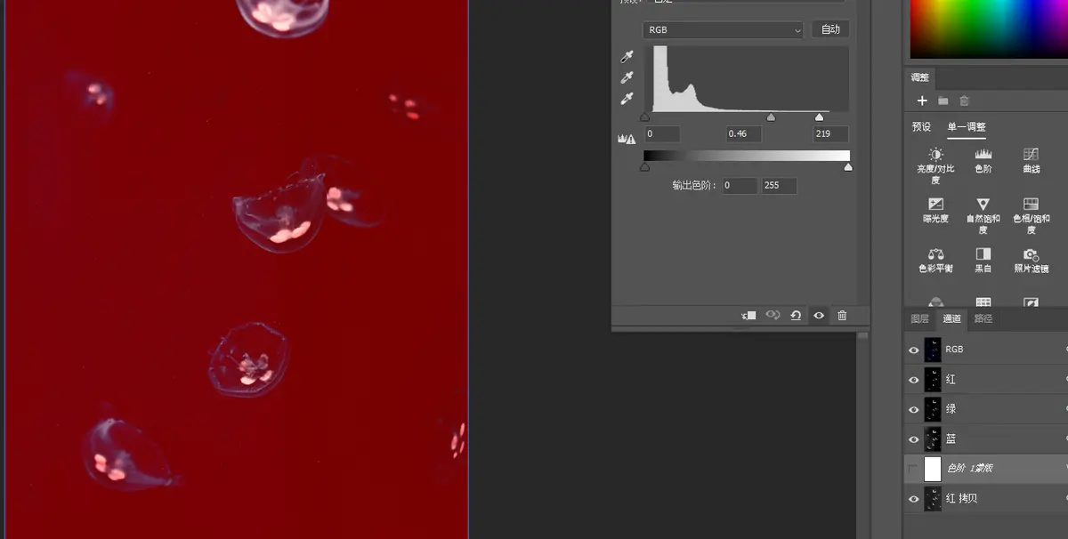Click the view previous state icon

[x=773, y=315]
